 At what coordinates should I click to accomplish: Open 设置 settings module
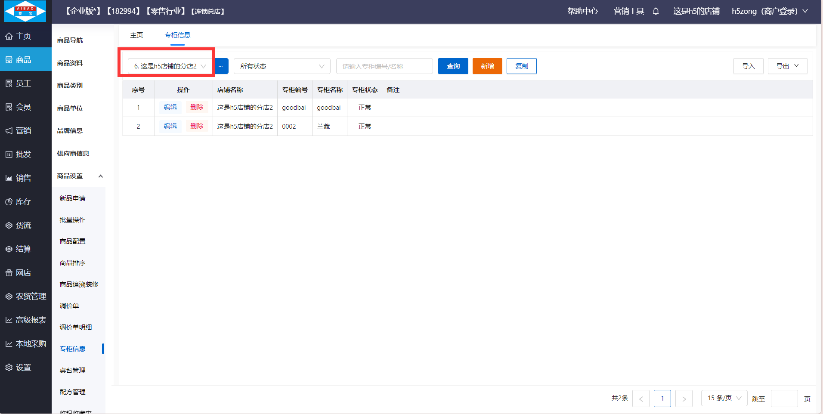pos(25,368)
